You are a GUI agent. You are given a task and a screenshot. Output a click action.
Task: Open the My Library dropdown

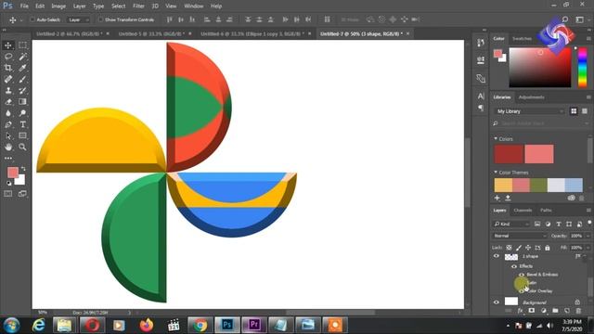(x=530, y=111)
